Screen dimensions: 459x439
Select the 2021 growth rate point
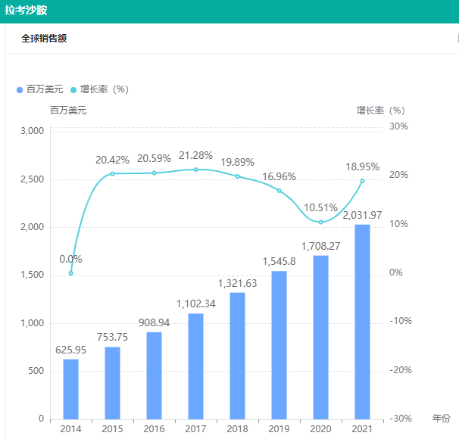click(x=362, y=181)
